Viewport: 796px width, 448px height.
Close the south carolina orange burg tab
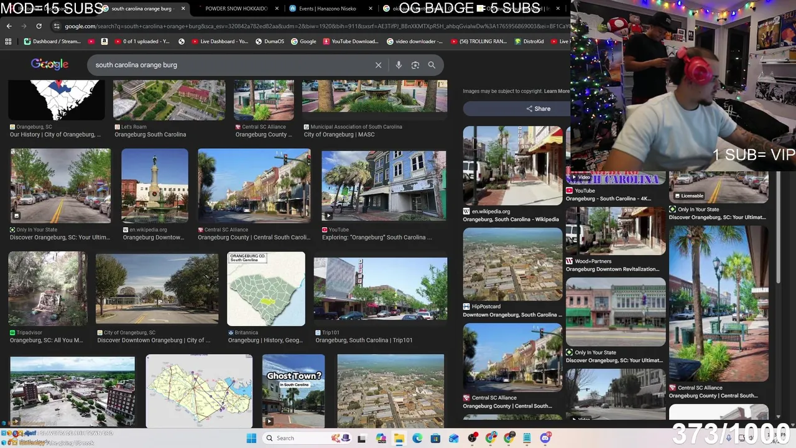click(x=183, y=9)
